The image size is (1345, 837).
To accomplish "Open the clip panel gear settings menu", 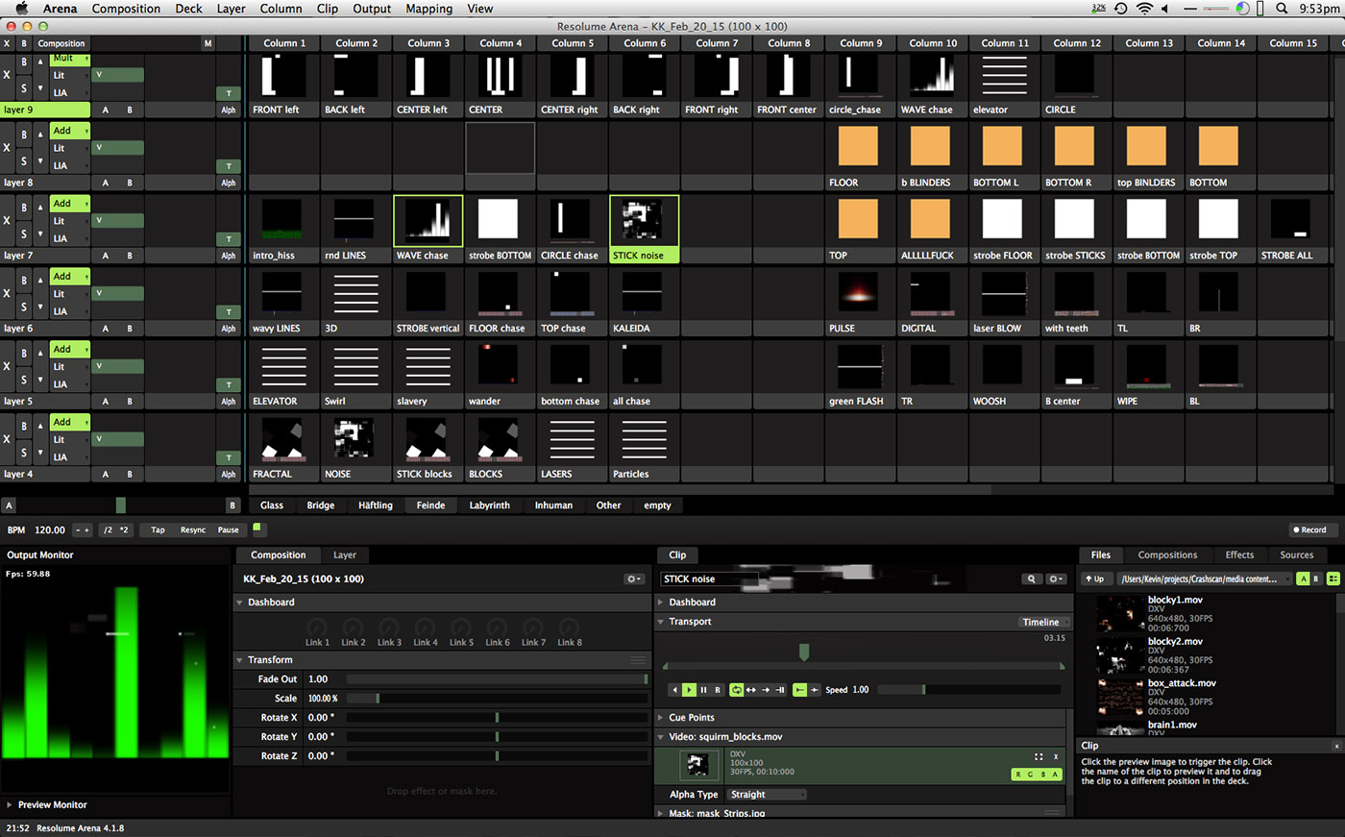I will [x=1056, y=579].
